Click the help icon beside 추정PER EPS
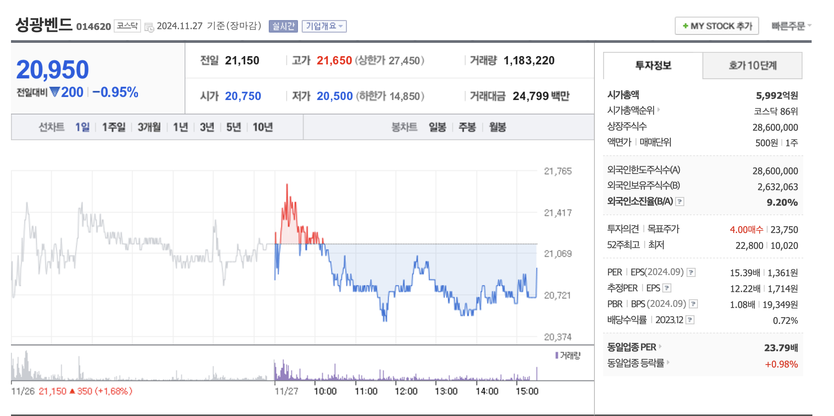 click(667, 288)
